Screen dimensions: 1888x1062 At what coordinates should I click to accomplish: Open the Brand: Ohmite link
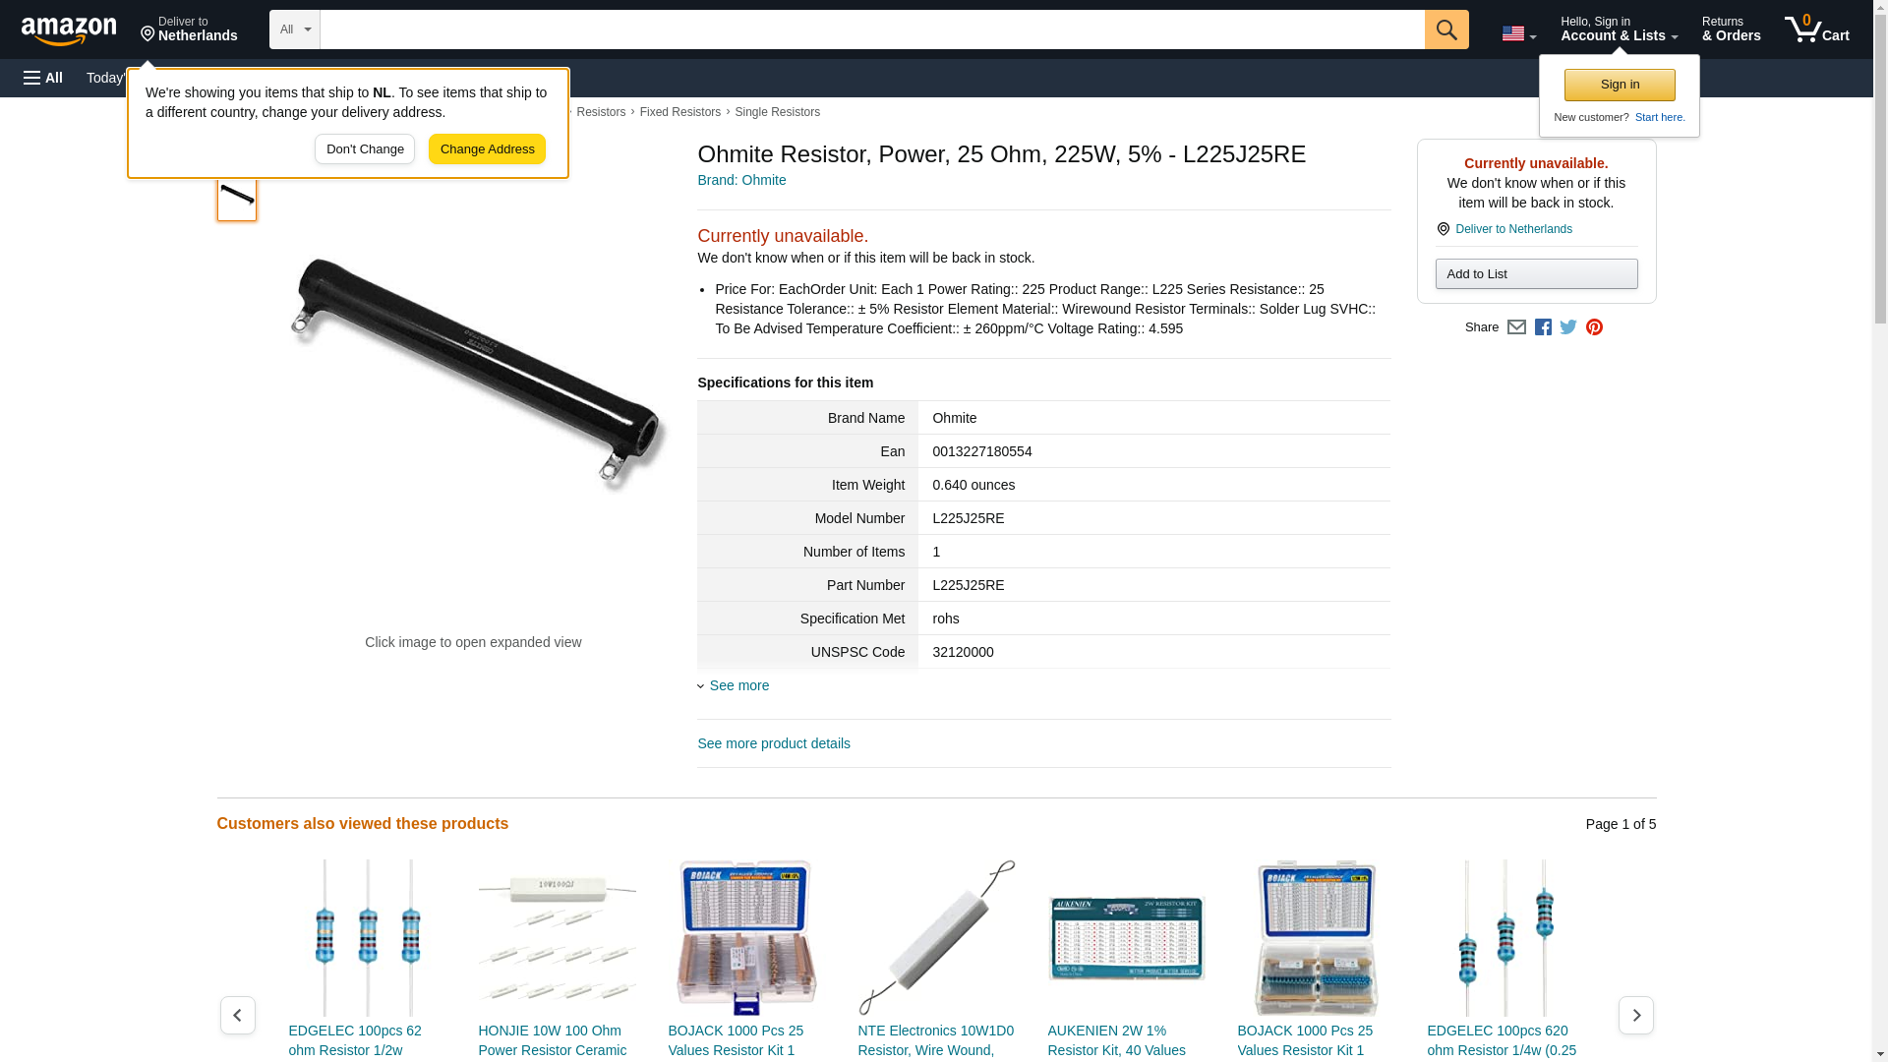[741, 180]
